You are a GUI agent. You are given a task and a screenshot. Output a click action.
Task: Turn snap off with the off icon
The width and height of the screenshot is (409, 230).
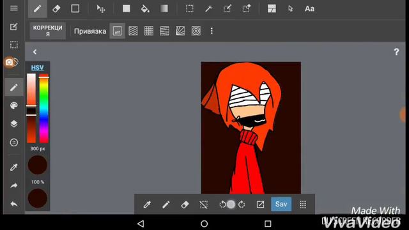118,31
